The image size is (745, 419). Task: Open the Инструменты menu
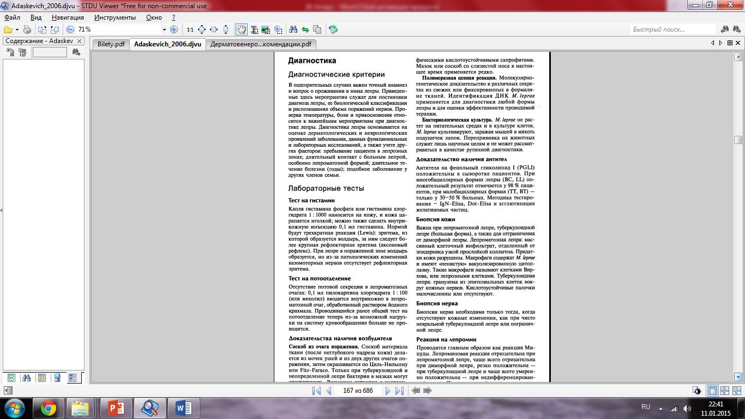click(x=115, y=17)
